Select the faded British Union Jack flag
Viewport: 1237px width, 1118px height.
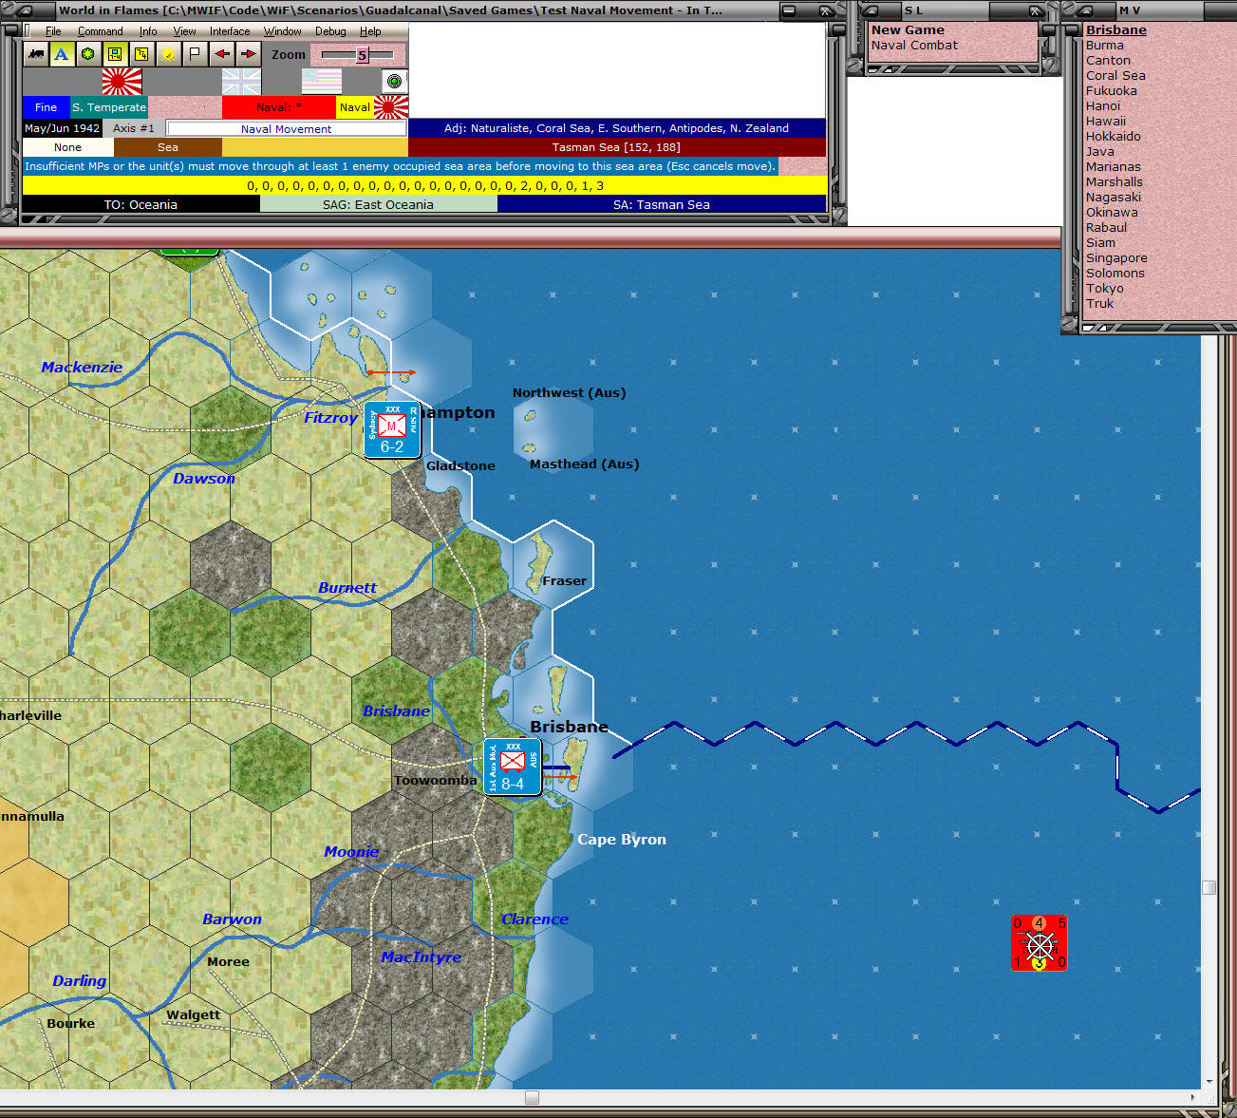pyautogui.click(x=241, y=82)
